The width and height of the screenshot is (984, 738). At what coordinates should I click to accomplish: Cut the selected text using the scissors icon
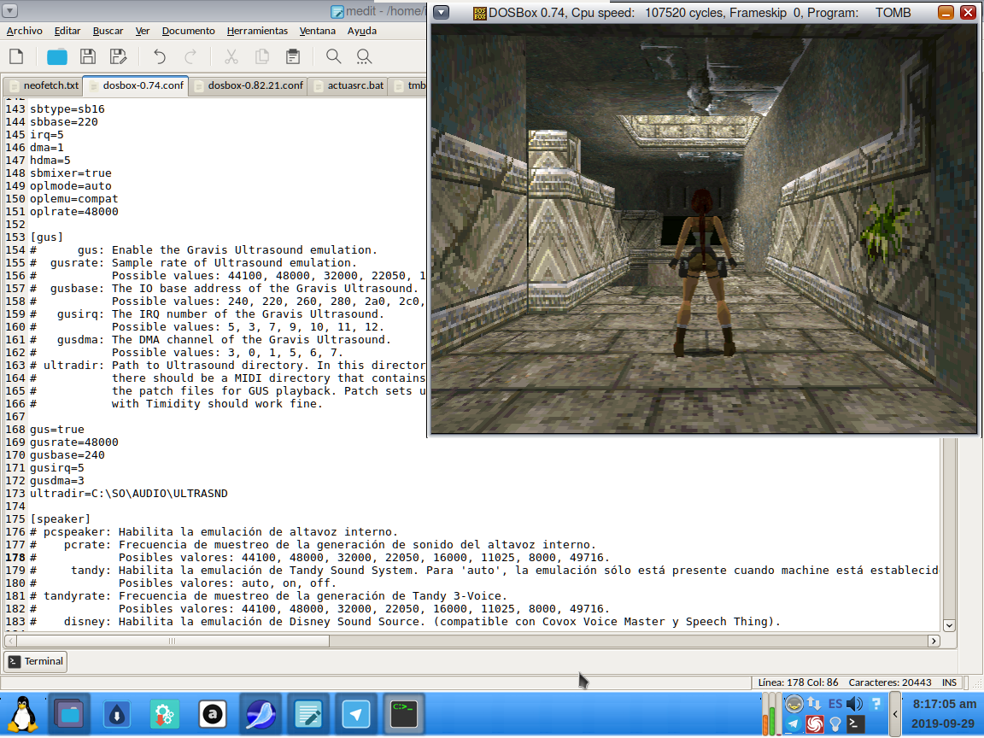231,56
